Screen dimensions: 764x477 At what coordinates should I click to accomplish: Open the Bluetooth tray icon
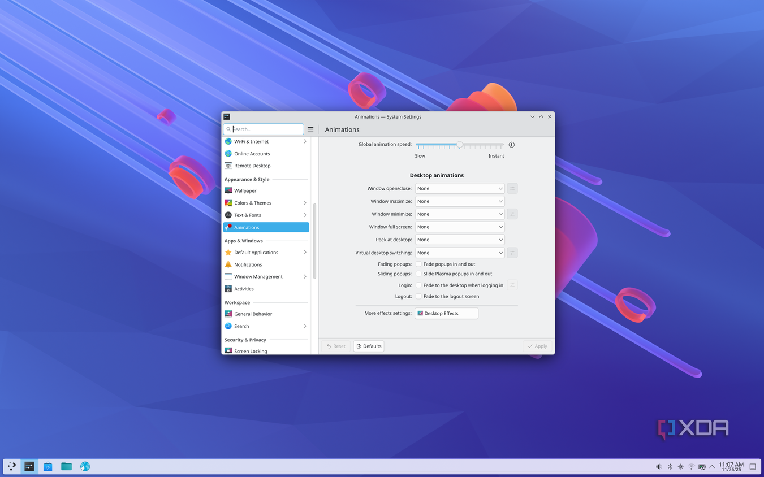pos(670,467)
